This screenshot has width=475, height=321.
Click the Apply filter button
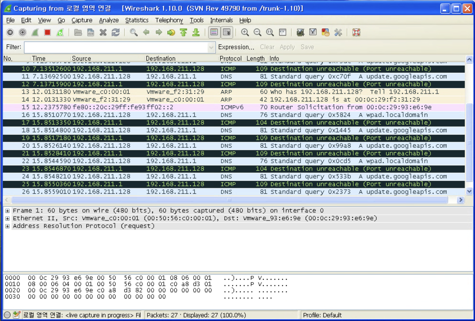click(x=287, y=47)
